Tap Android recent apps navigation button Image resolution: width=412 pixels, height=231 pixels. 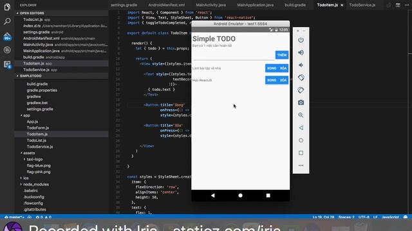[268, 195]
